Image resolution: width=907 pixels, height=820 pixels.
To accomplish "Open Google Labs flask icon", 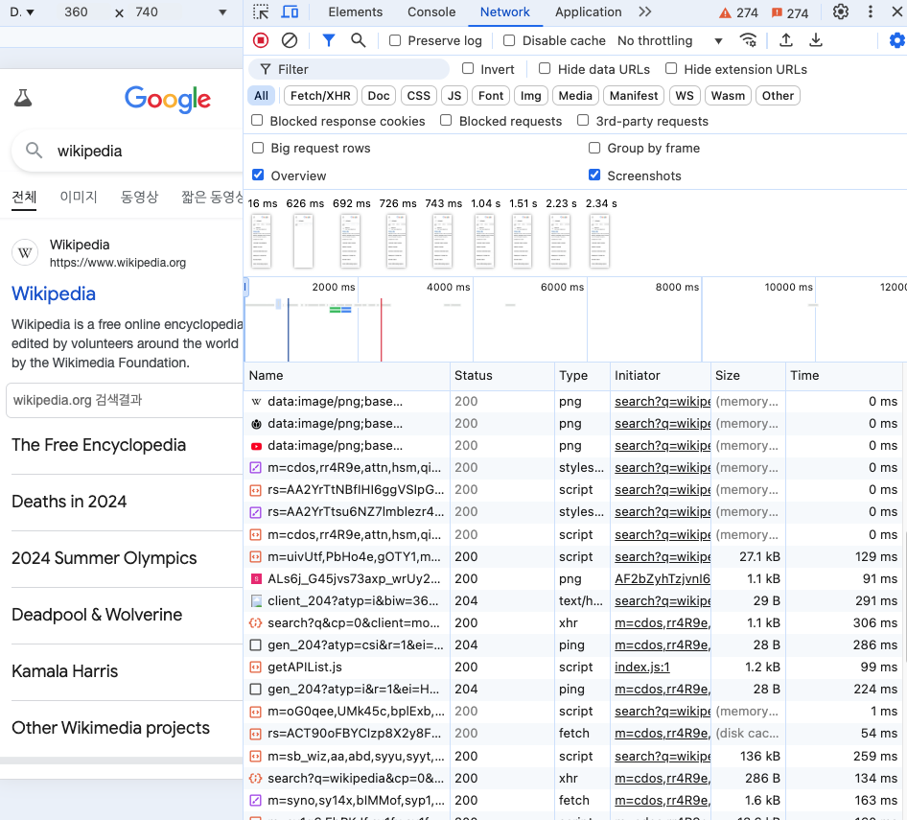I will 23,98.
